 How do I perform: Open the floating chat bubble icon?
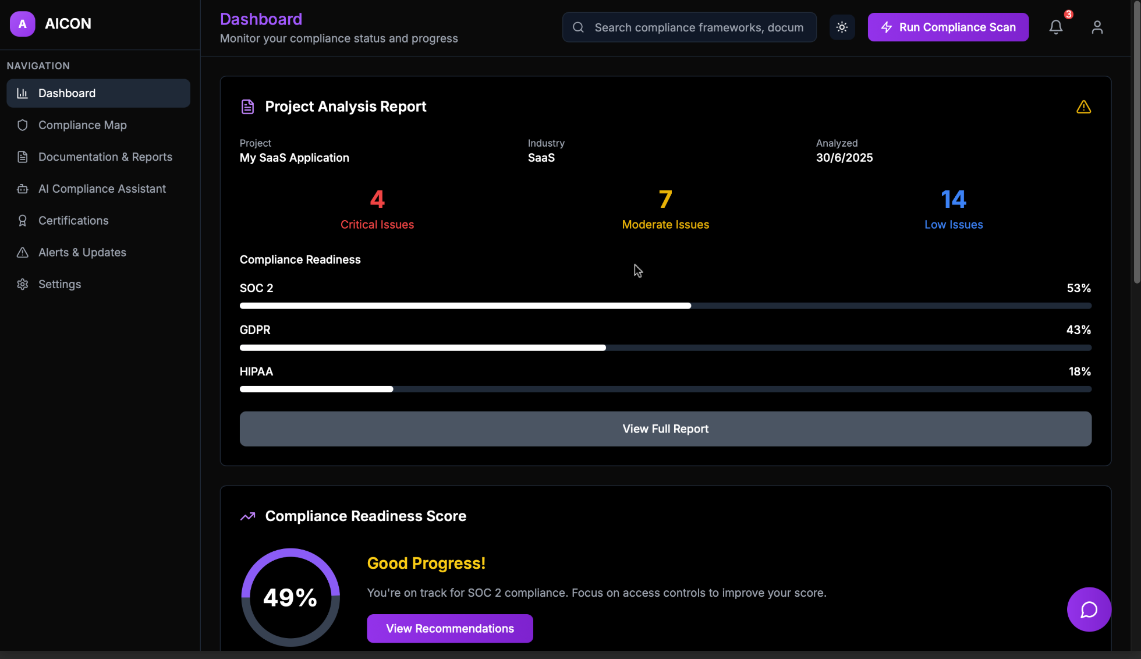[1089, 610]
